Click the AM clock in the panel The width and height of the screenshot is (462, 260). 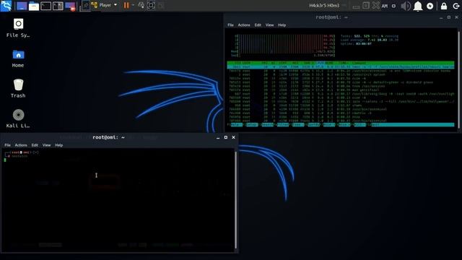click(385, 6)
